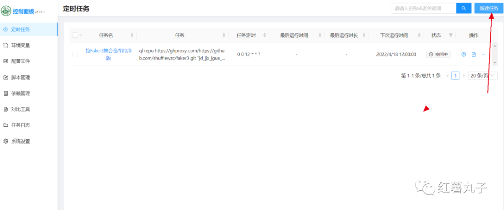Open the 拉Faker3集合仓库纯净版 task link

pyautogui.click(x=108, y=54)
